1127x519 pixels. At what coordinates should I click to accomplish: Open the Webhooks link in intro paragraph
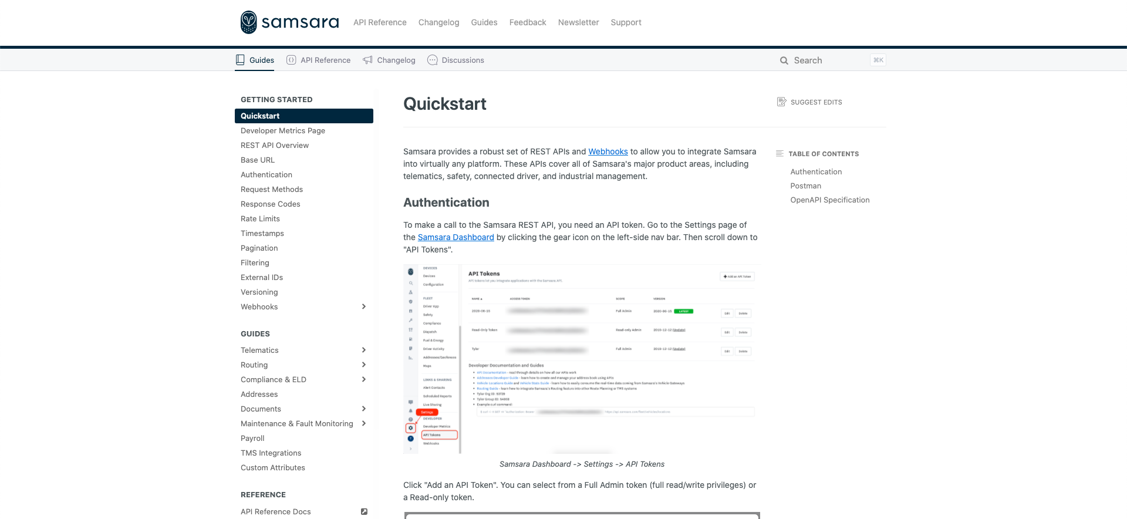pos(608,151)
